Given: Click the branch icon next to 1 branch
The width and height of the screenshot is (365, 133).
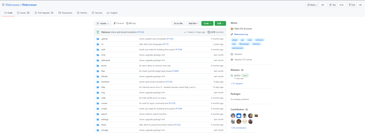Looking at the screenshot, I should coord(115,24).
